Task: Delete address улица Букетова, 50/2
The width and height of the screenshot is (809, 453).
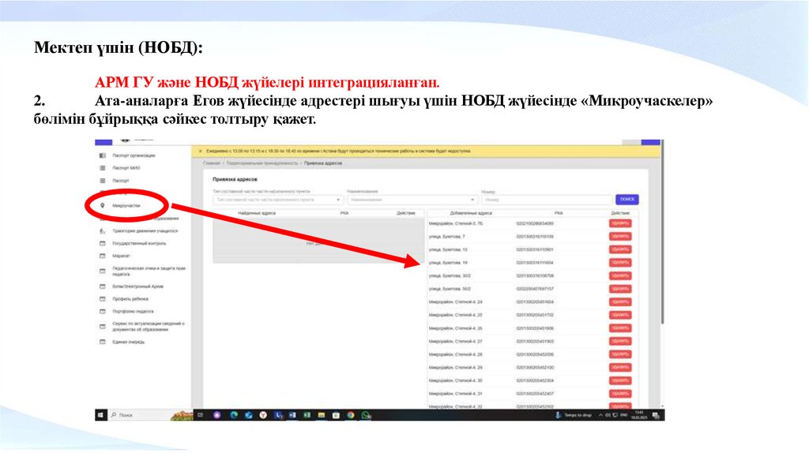Action: coord(619,289)
